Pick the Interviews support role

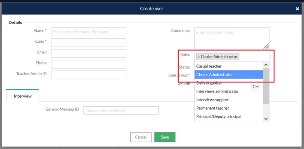point(229,100)
